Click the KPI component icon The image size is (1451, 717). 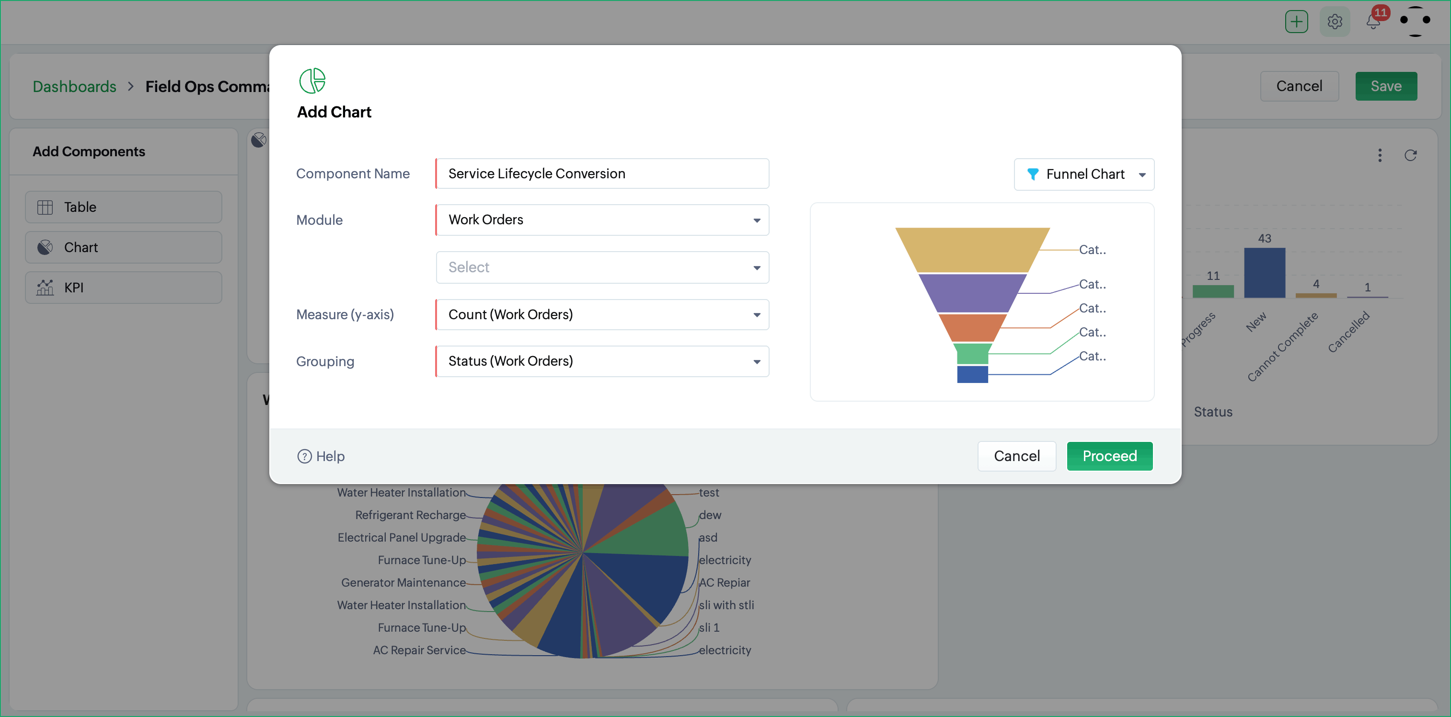pos(45,287)
